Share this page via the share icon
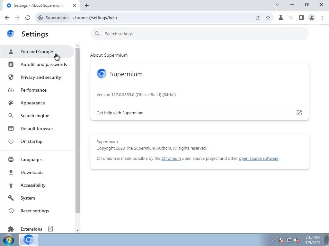This screenshot has height=246, width=329. point(257,18)
